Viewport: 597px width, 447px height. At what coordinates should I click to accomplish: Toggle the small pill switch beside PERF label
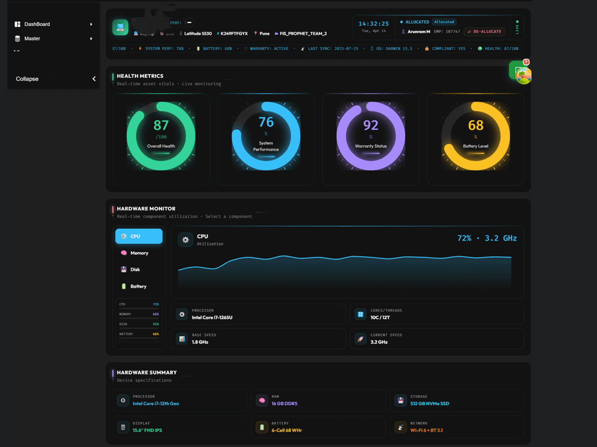coord(190,22)
